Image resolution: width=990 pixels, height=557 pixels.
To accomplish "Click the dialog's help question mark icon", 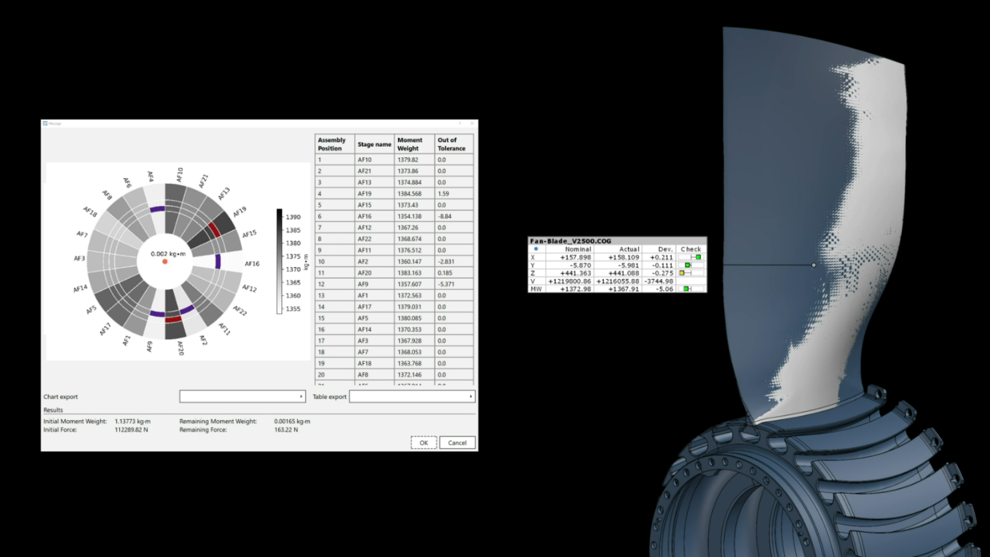I will [x=460, y=123].
